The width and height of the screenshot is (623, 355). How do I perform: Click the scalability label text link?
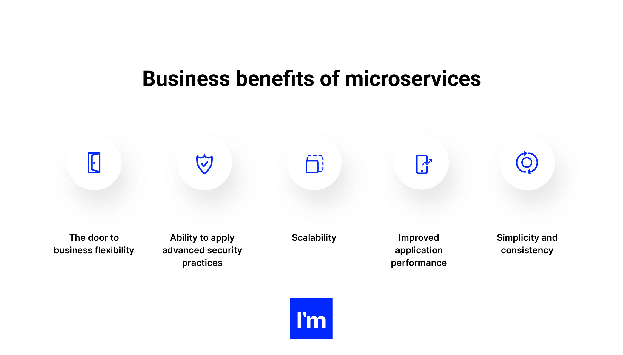pos(314,237)
